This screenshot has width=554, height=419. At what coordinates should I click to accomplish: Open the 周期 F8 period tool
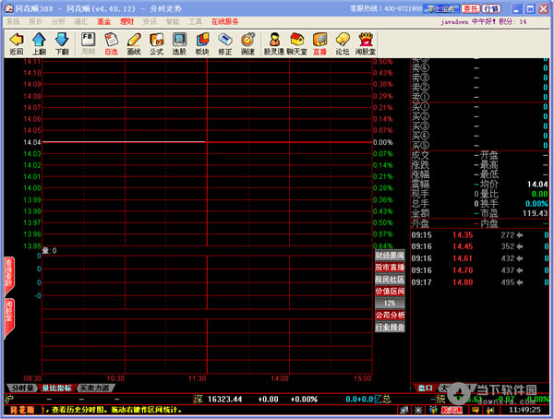pyautogui.click(x=89, y=43)
